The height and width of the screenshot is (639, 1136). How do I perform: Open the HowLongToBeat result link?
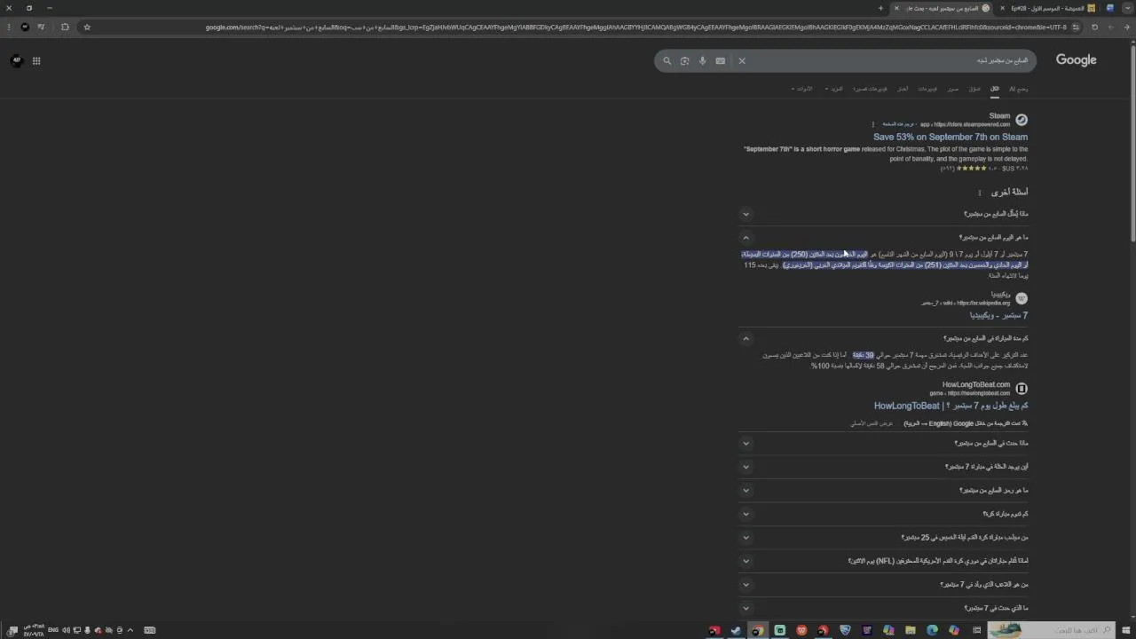(951, 406)
